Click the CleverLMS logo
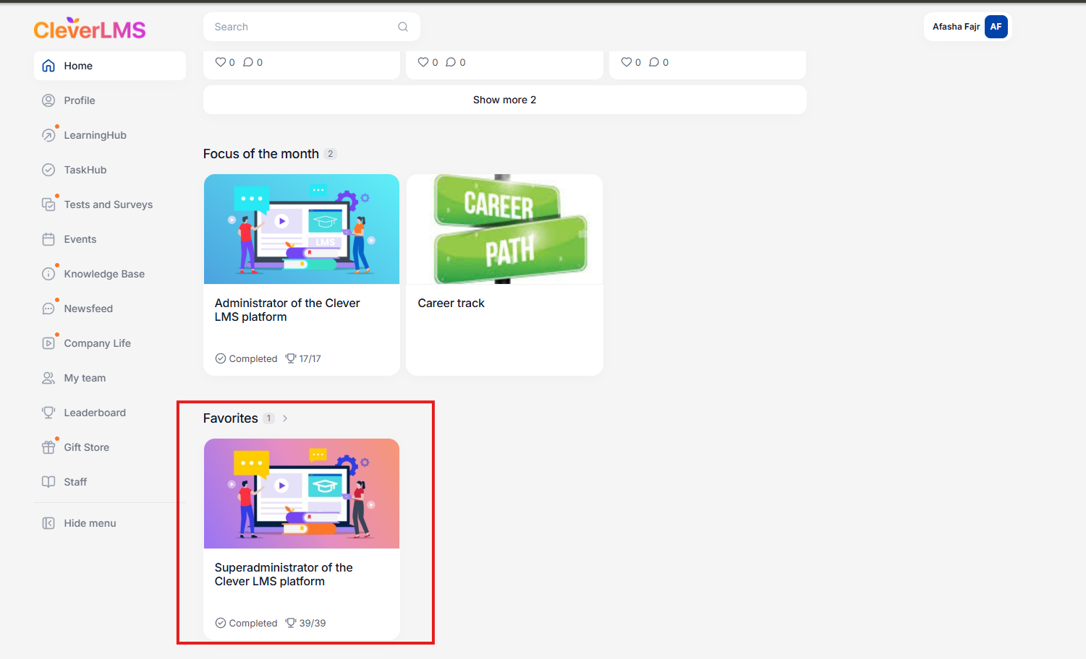Screen dimensions: 1086x659 coord(90,29)
